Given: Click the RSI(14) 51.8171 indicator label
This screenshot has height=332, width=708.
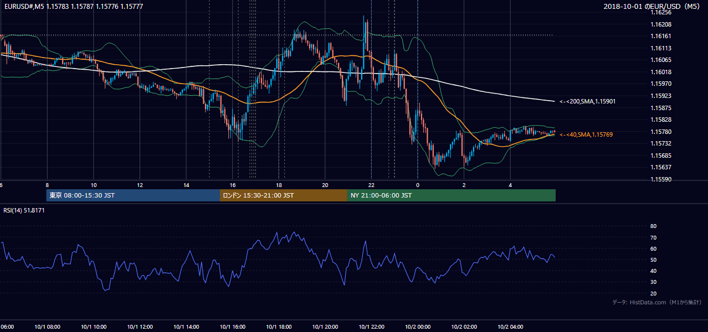Looking at the screenshot, I should (x=24, y=210).
